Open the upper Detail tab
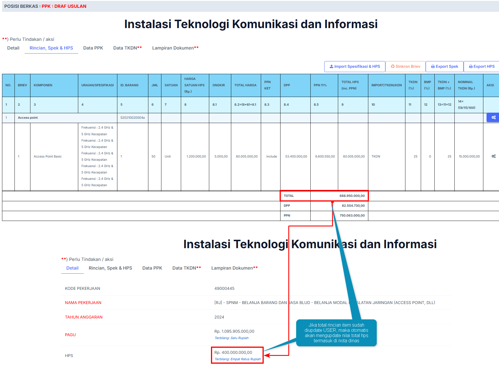 [13, 48]
